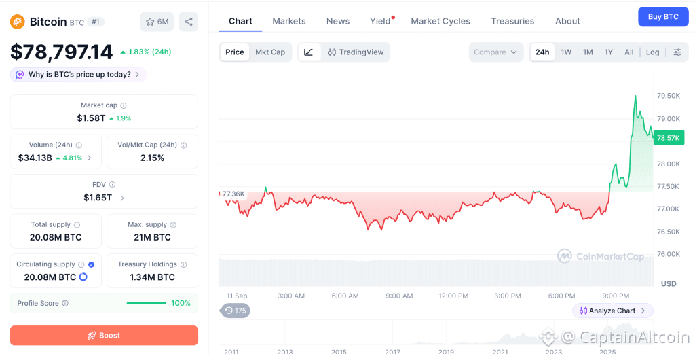The height and width of the screenshot is (354, 695).
Task: Switch to the Treasuries tab
Action: pos(512,21)
